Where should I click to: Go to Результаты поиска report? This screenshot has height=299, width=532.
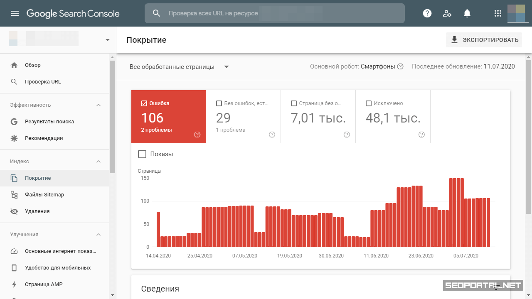tap(49, 122)
